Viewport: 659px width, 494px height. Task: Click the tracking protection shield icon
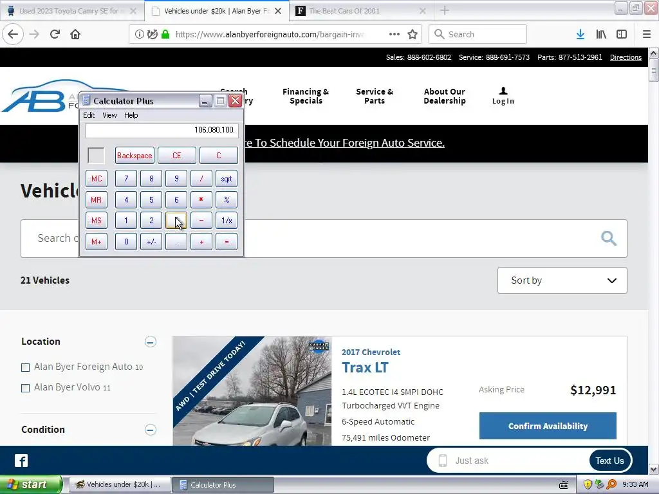point(152,34)
